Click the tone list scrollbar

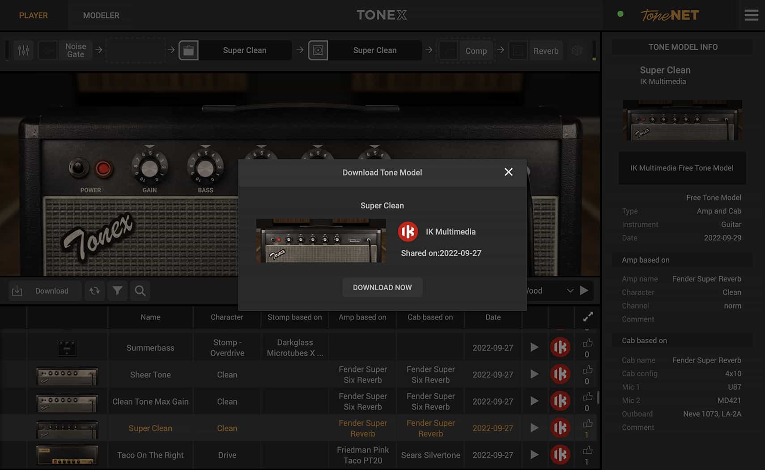(598, 397)
